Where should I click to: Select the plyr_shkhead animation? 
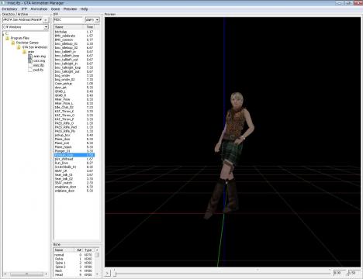click(74, 159)
